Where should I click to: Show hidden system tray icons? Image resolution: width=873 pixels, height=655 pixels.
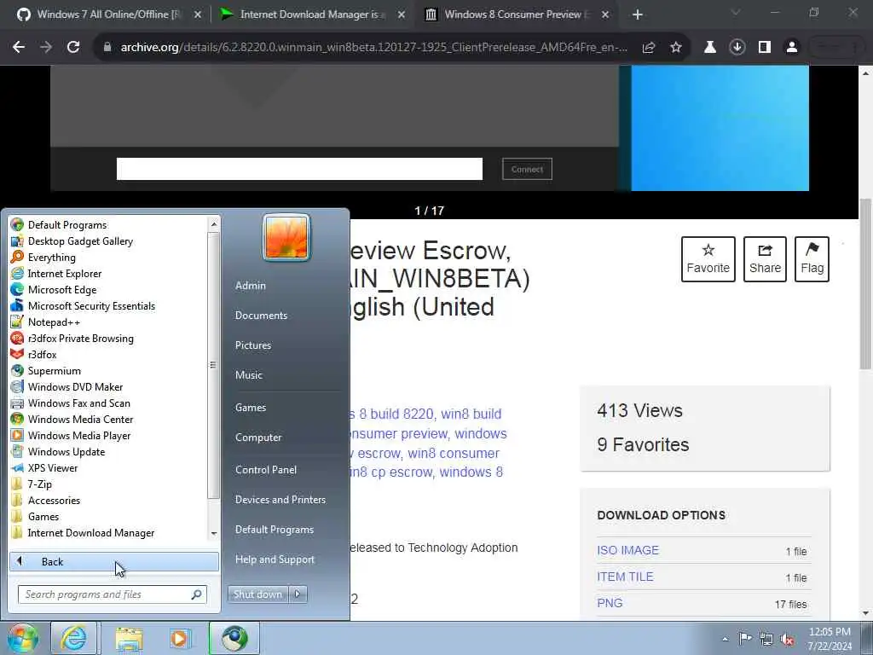click(x=725, y=639)
